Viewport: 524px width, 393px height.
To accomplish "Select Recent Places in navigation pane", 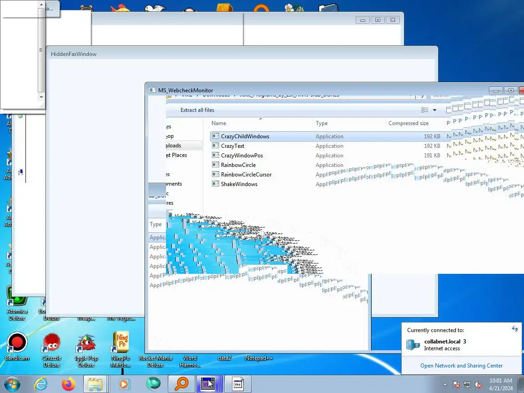I will coord(176,155).
